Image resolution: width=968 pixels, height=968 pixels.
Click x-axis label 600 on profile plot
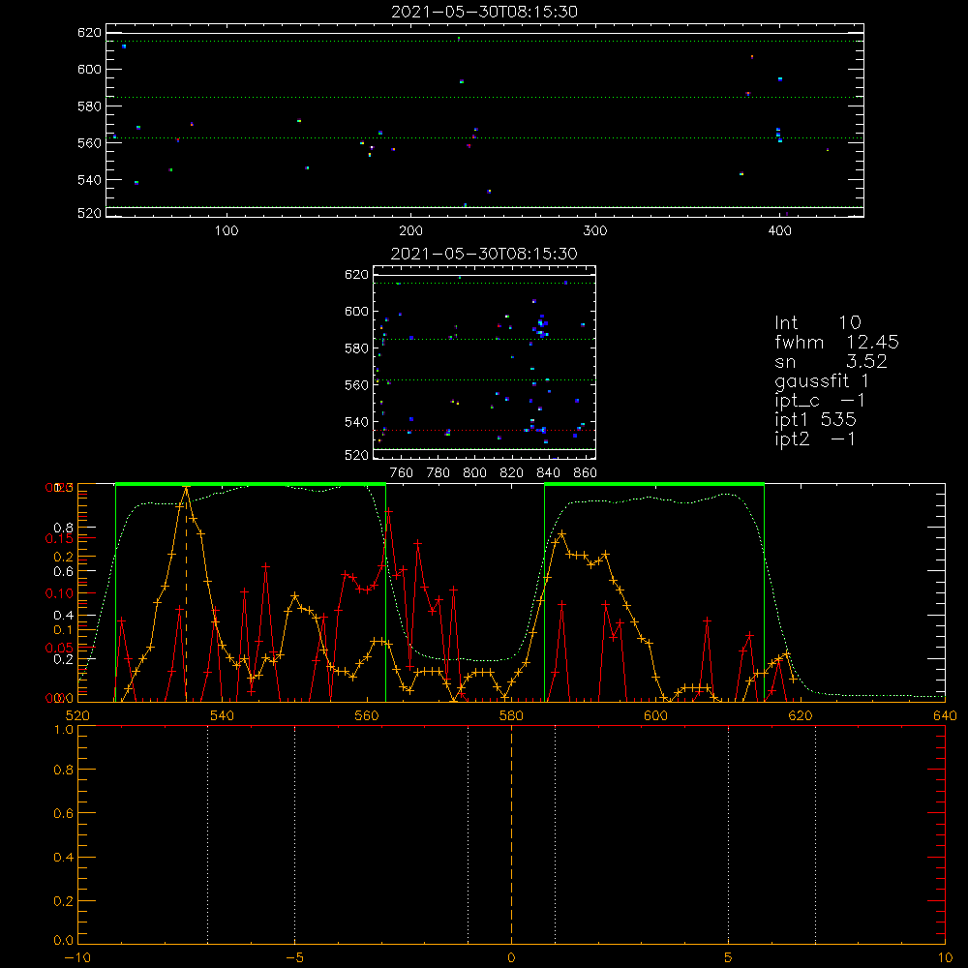(655, 715)
